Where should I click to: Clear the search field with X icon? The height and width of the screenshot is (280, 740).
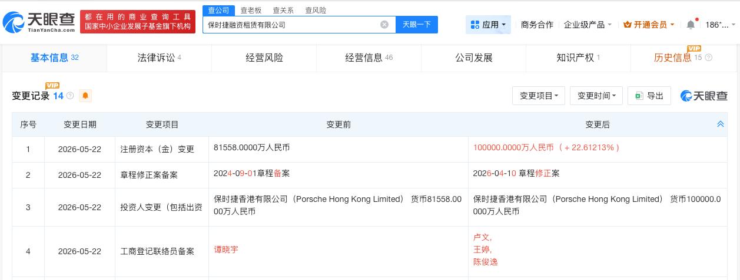click(x=384, y=25)
